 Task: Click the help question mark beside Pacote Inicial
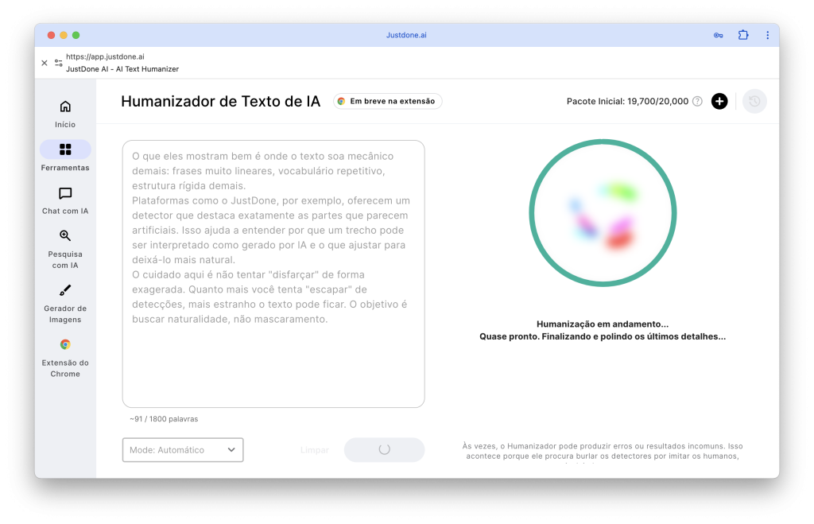click(697, 101)
